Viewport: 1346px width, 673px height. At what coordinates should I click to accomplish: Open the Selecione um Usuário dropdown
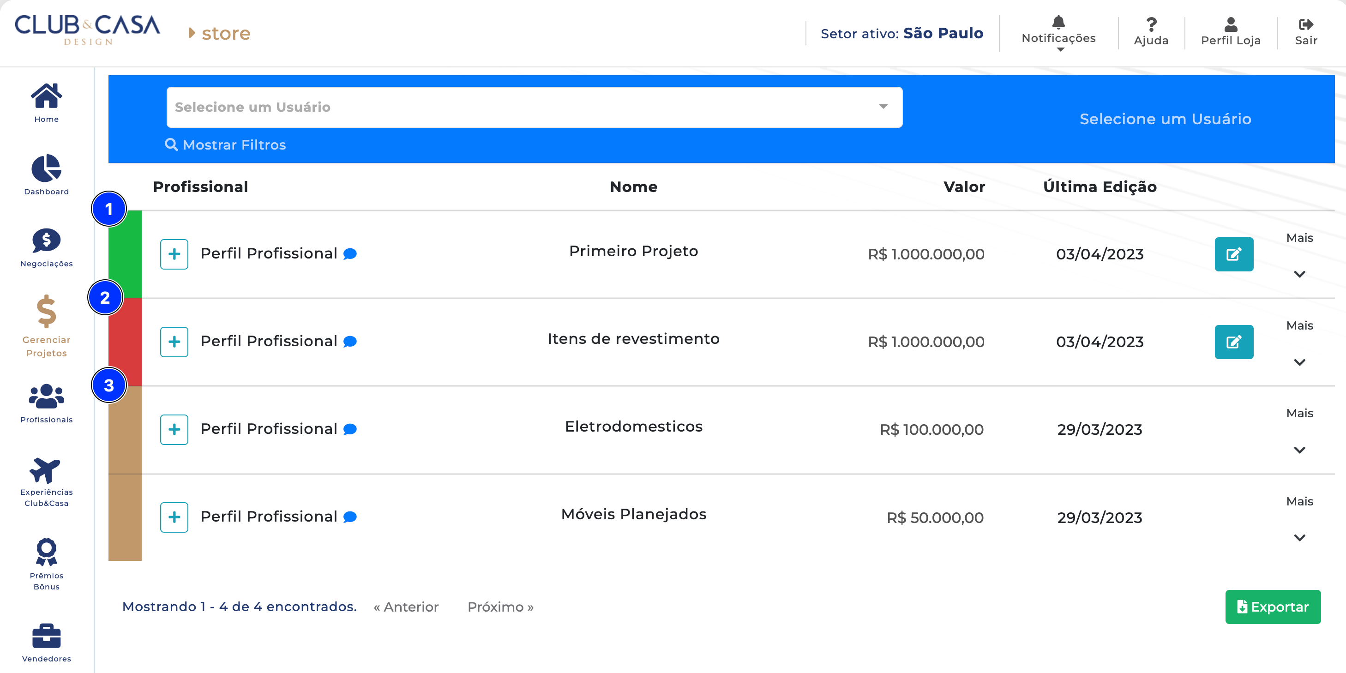coord(534,107)
